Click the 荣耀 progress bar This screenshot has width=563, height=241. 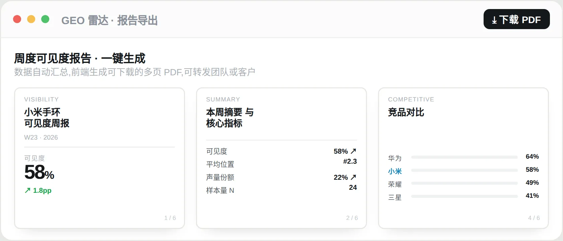464,183
